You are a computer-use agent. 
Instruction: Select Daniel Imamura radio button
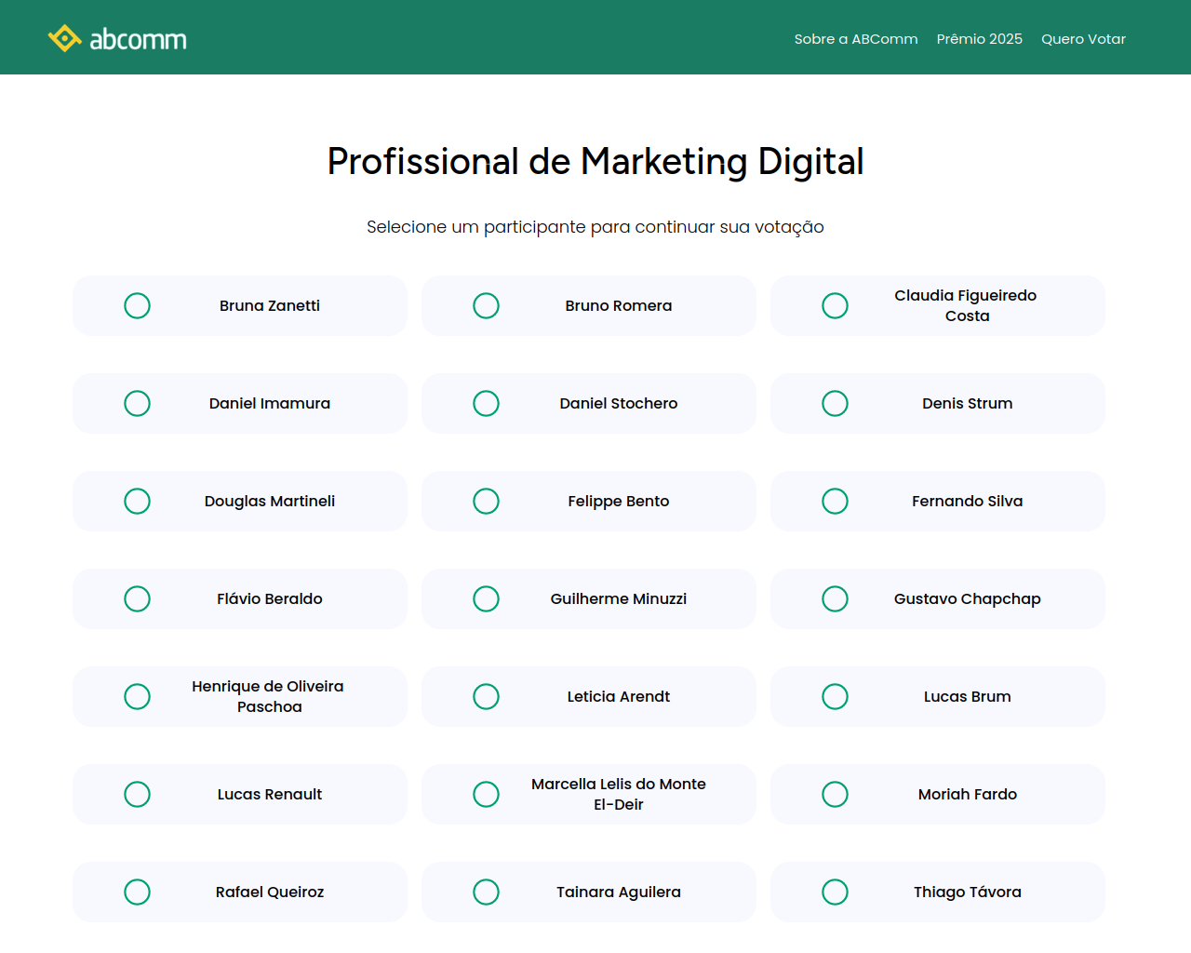(x=137, y=403)
